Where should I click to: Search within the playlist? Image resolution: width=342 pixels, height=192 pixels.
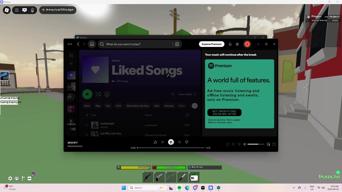(x=173, y=94)
